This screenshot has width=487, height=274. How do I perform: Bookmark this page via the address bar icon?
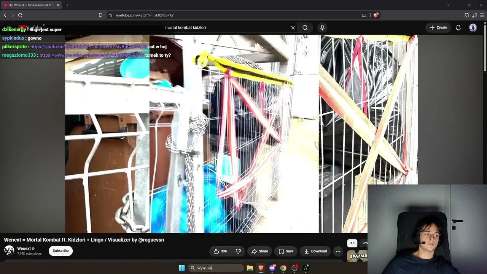click(100, 15)
